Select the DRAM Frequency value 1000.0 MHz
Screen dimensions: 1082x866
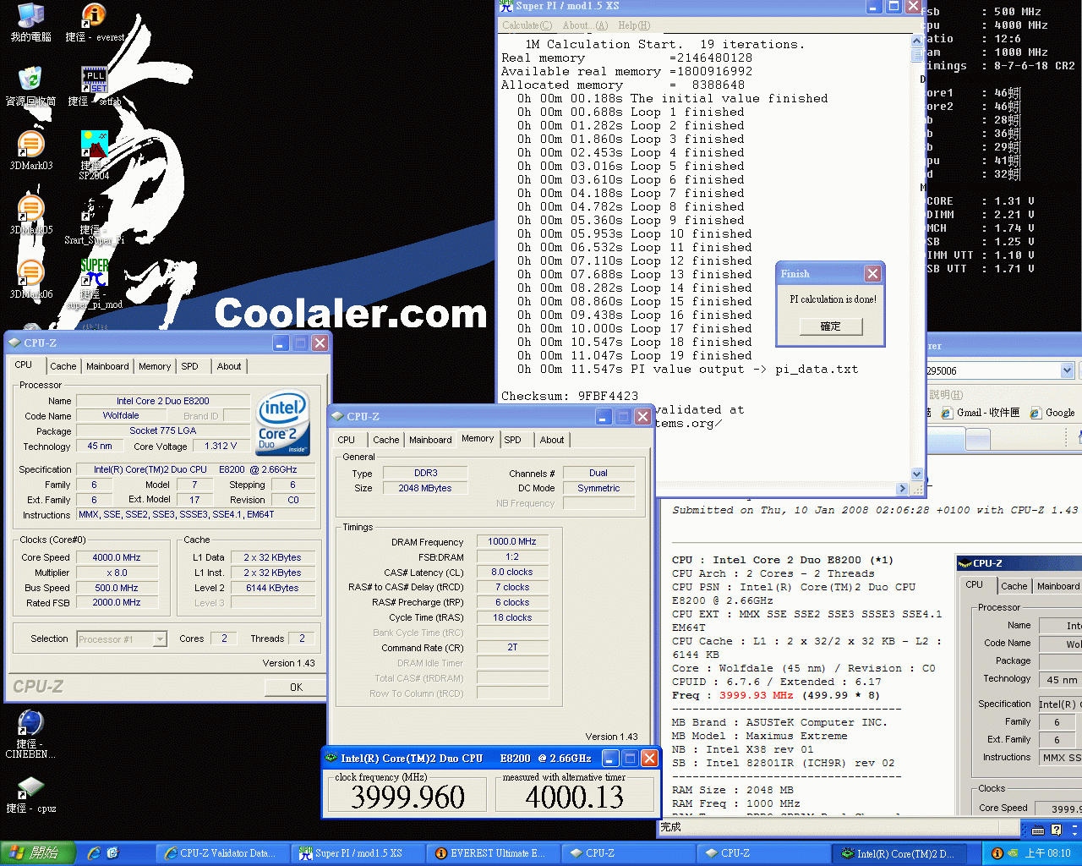pos(512,541)
